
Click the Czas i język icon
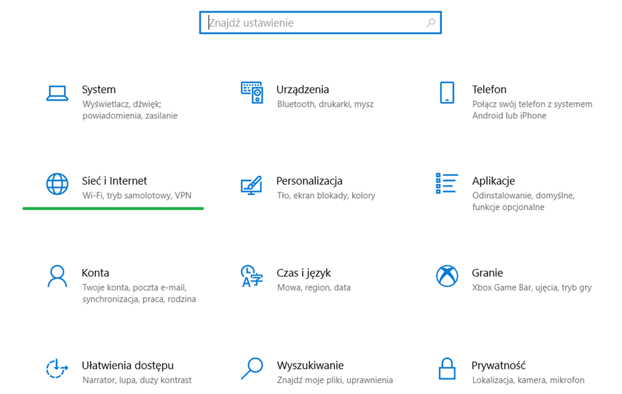pyautogui.click(x=252, y=276)
